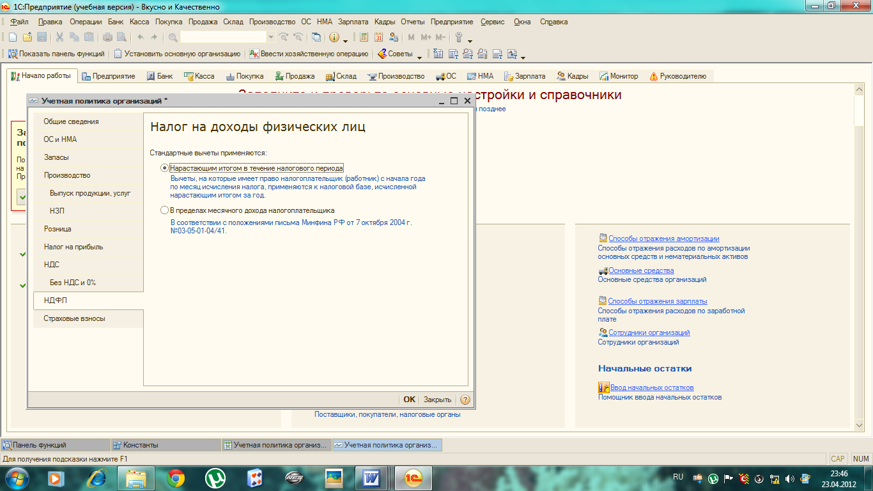
Task: Click the Sigma totals table icon
Action: pos(438,54)
